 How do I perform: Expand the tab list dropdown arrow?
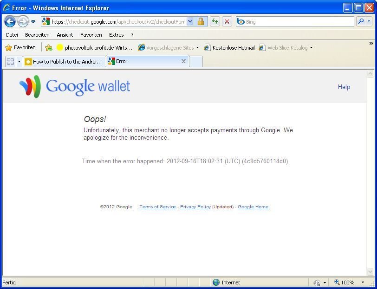[x=19, y=62]
